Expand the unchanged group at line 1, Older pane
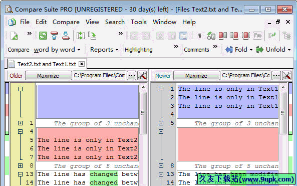 pos(20,123)
